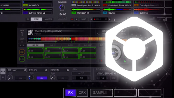Select the SAMPLER tab at the bottom
The width and height of the screenshot is (174, 98).
101,93
